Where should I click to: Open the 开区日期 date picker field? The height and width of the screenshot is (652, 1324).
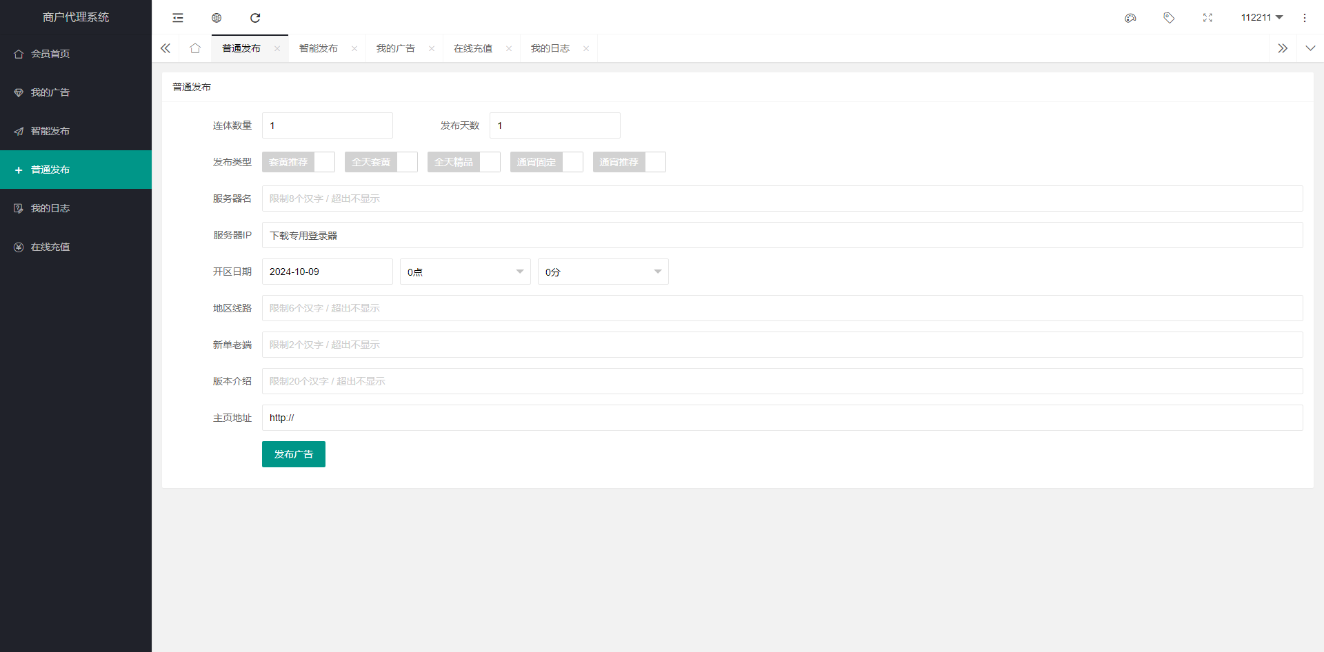(328, 272)
